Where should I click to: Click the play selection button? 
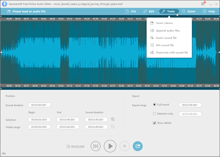95,146
